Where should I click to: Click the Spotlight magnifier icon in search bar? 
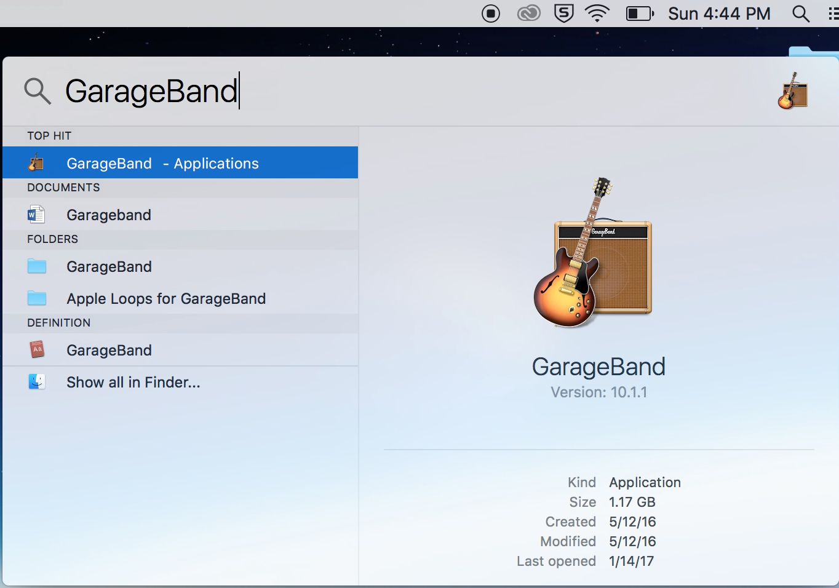coord(38,91)
